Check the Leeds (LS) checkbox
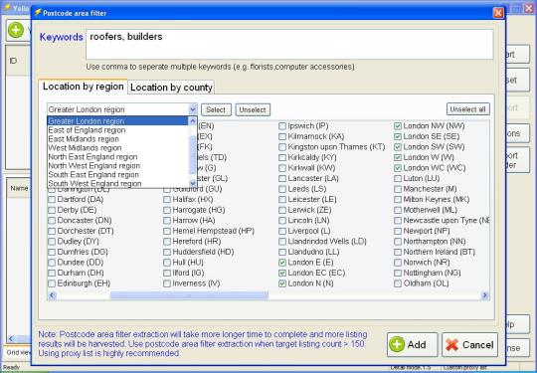 (282, 189)
